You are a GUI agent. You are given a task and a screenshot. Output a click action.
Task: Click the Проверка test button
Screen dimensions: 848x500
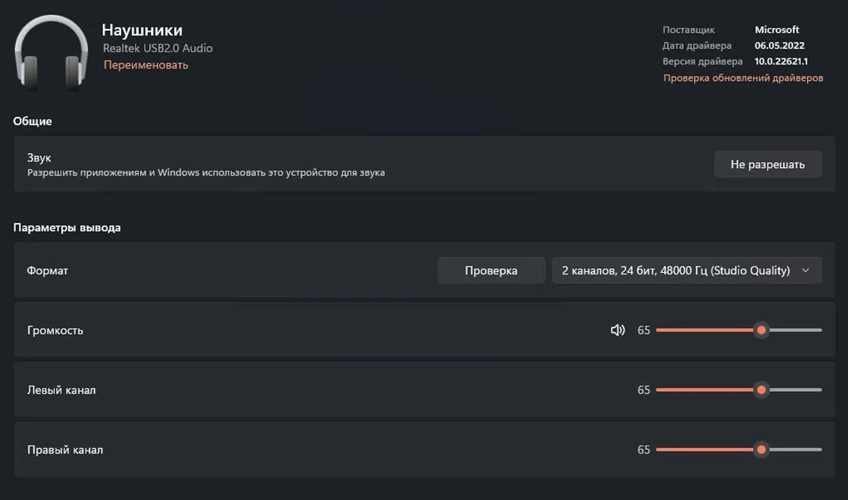coord(491,271)
